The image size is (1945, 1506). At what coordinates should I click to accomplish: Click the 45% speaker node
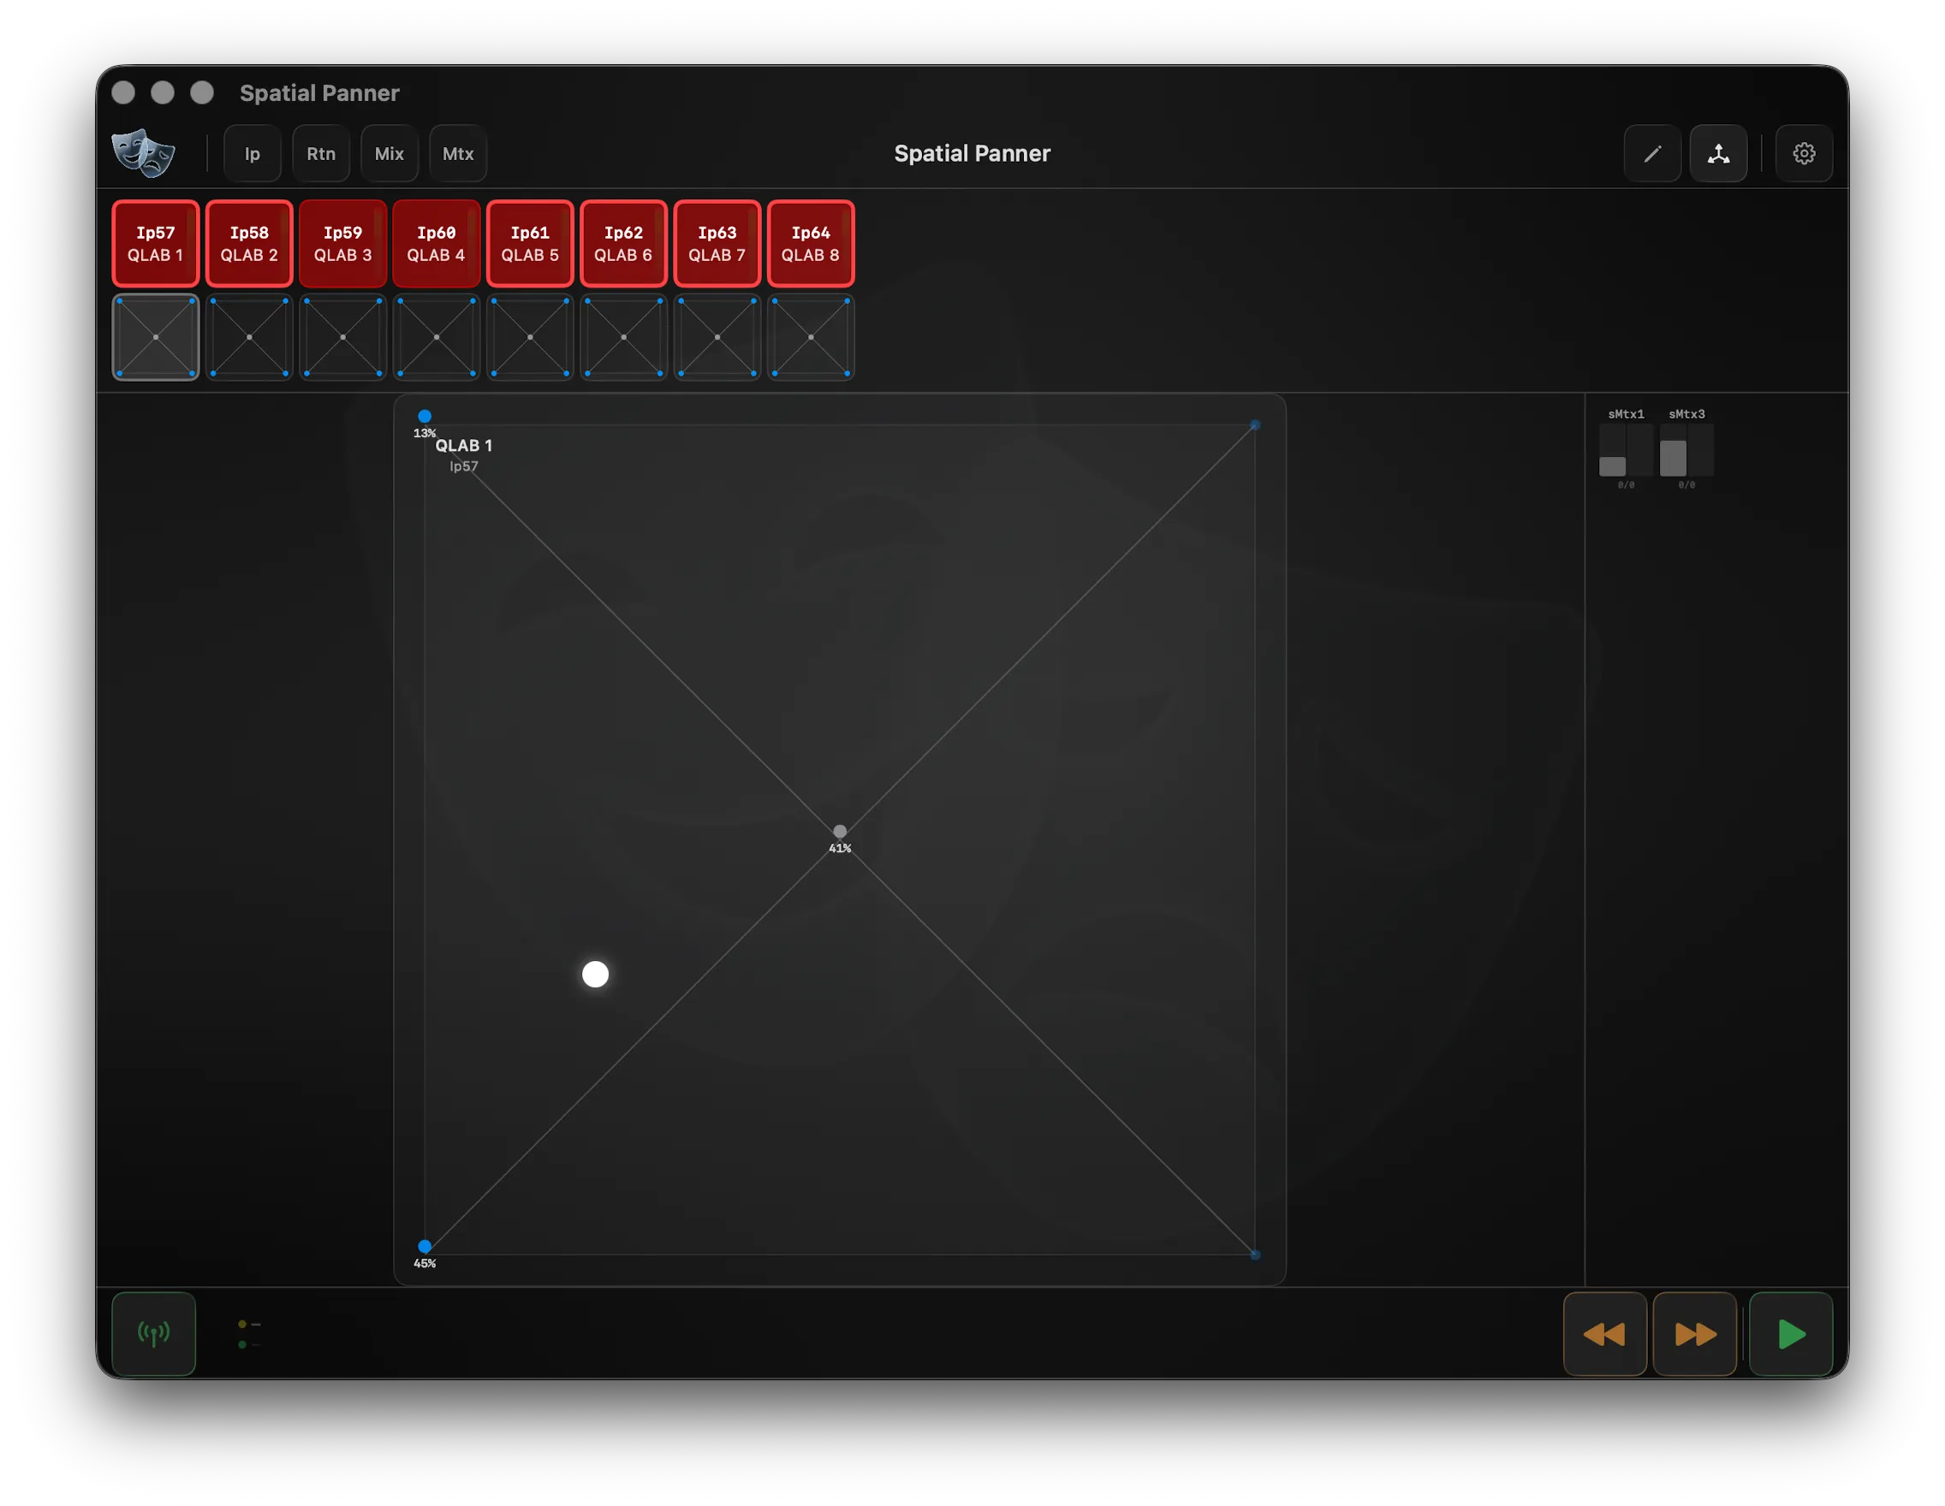[x=425, y=1246]
